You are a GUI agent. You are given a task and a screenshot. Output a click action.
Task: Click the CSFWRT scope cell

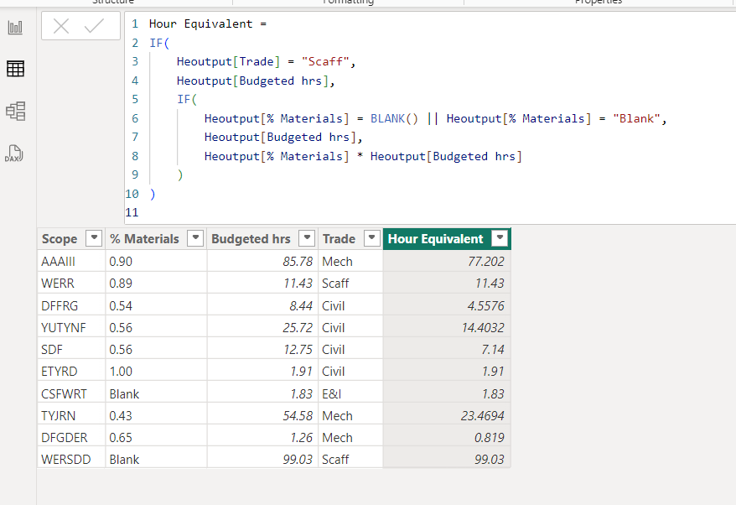71,393
